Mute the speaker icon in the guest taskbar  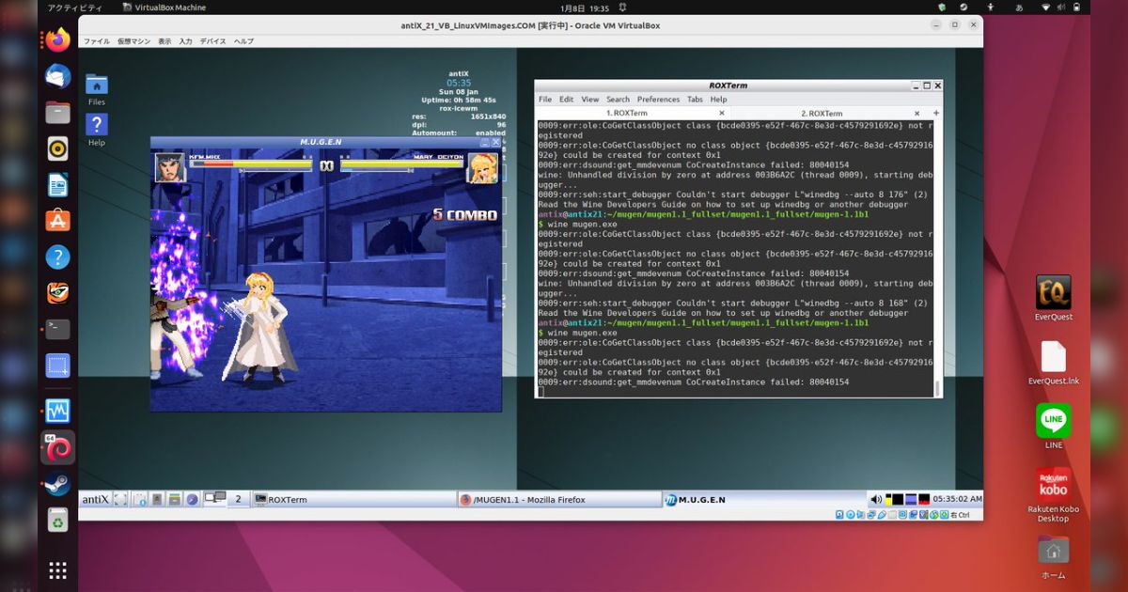click(x=875, y=499)
